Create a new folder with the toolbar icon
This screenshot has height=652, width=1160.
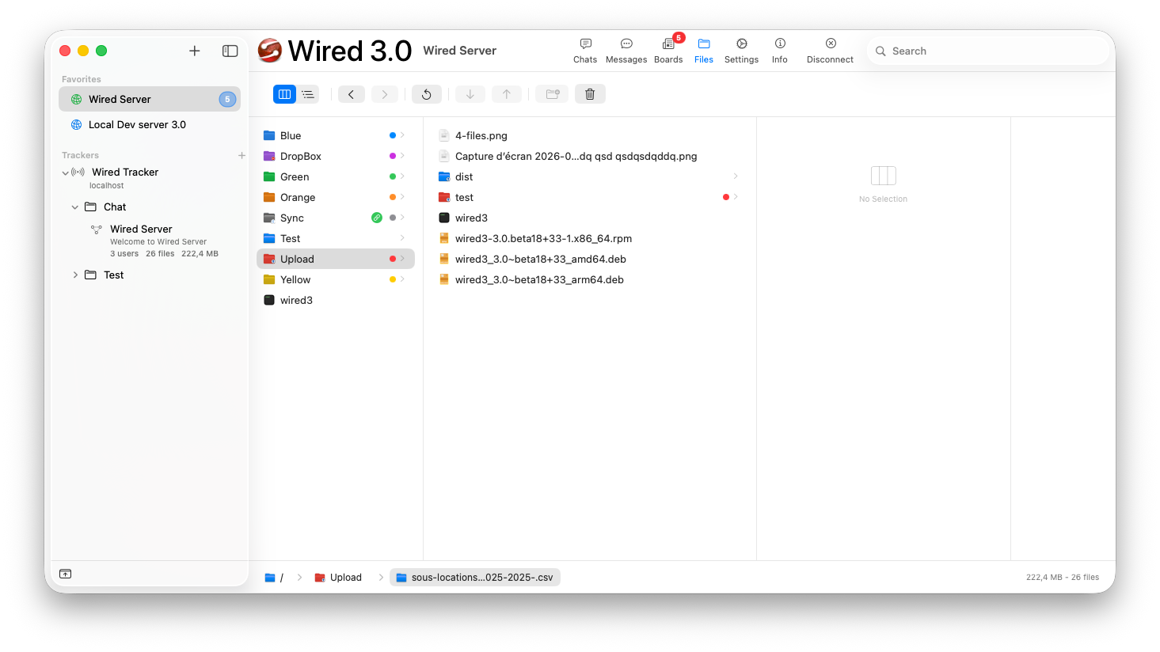pyautogui.click(x=551, y=93)
